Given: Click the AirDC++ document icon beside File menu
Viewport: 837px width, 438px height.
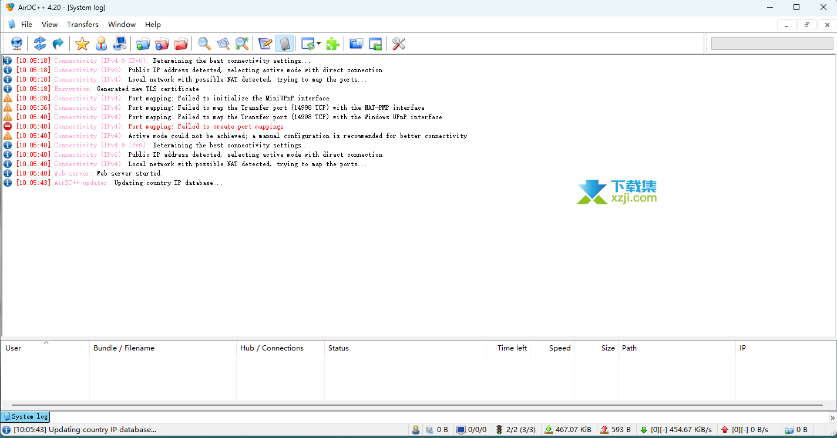Looking at the screenshot, I should click(12, 25).
